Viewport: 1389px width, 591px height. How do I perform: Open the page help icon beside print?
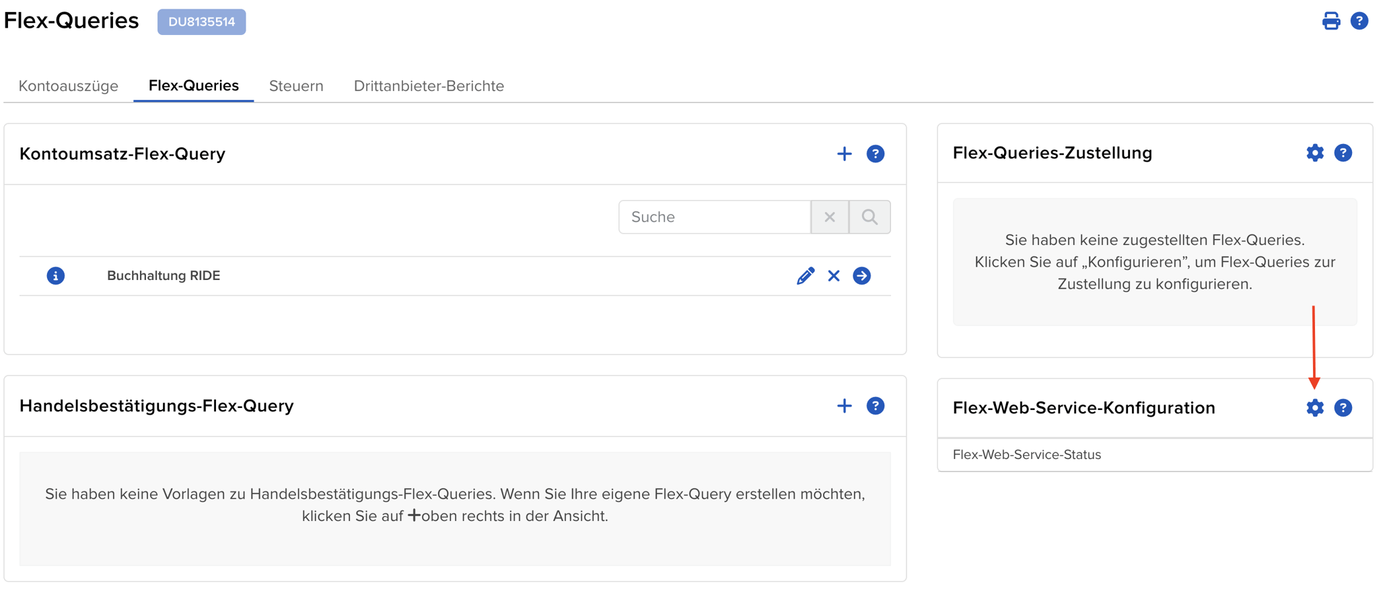pyautogui.click(x=1359, y=22)
